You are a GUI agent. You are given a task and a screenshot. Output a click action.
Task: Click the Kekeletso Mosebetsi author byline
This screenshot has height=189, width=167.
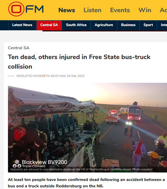point(33,76)
